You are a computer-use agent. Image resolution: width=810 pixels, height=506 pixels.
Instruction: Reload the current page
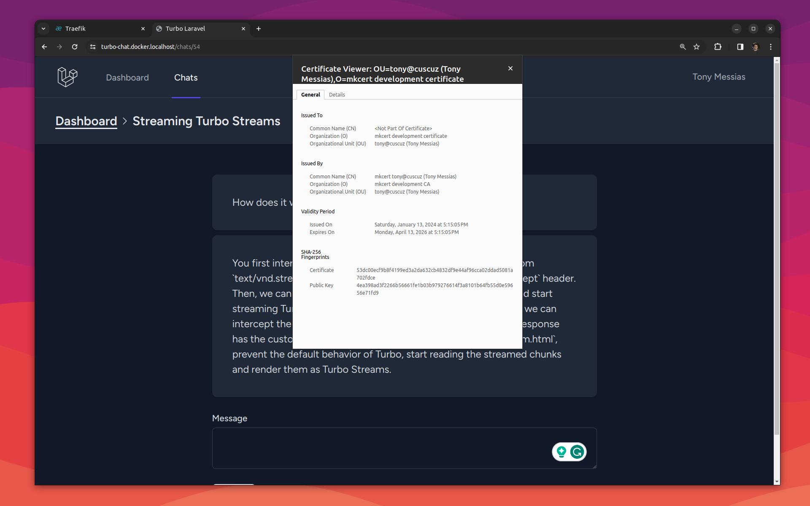pyautogui.click(x=75, y=47)
